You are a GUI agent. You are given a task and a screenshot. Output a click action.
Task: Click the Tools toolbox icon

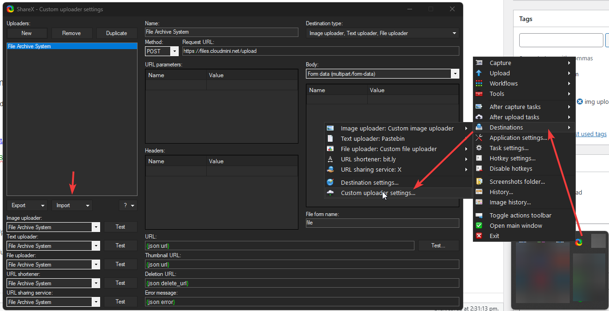pos(479,94)
